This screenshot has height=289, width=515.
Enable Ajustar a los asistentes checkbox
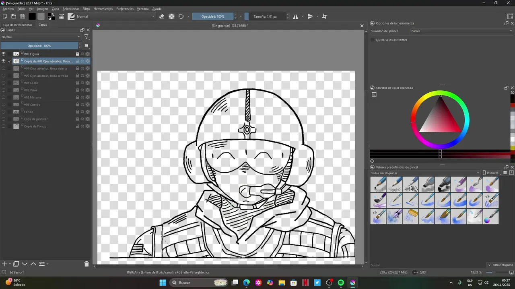[373, 40]
